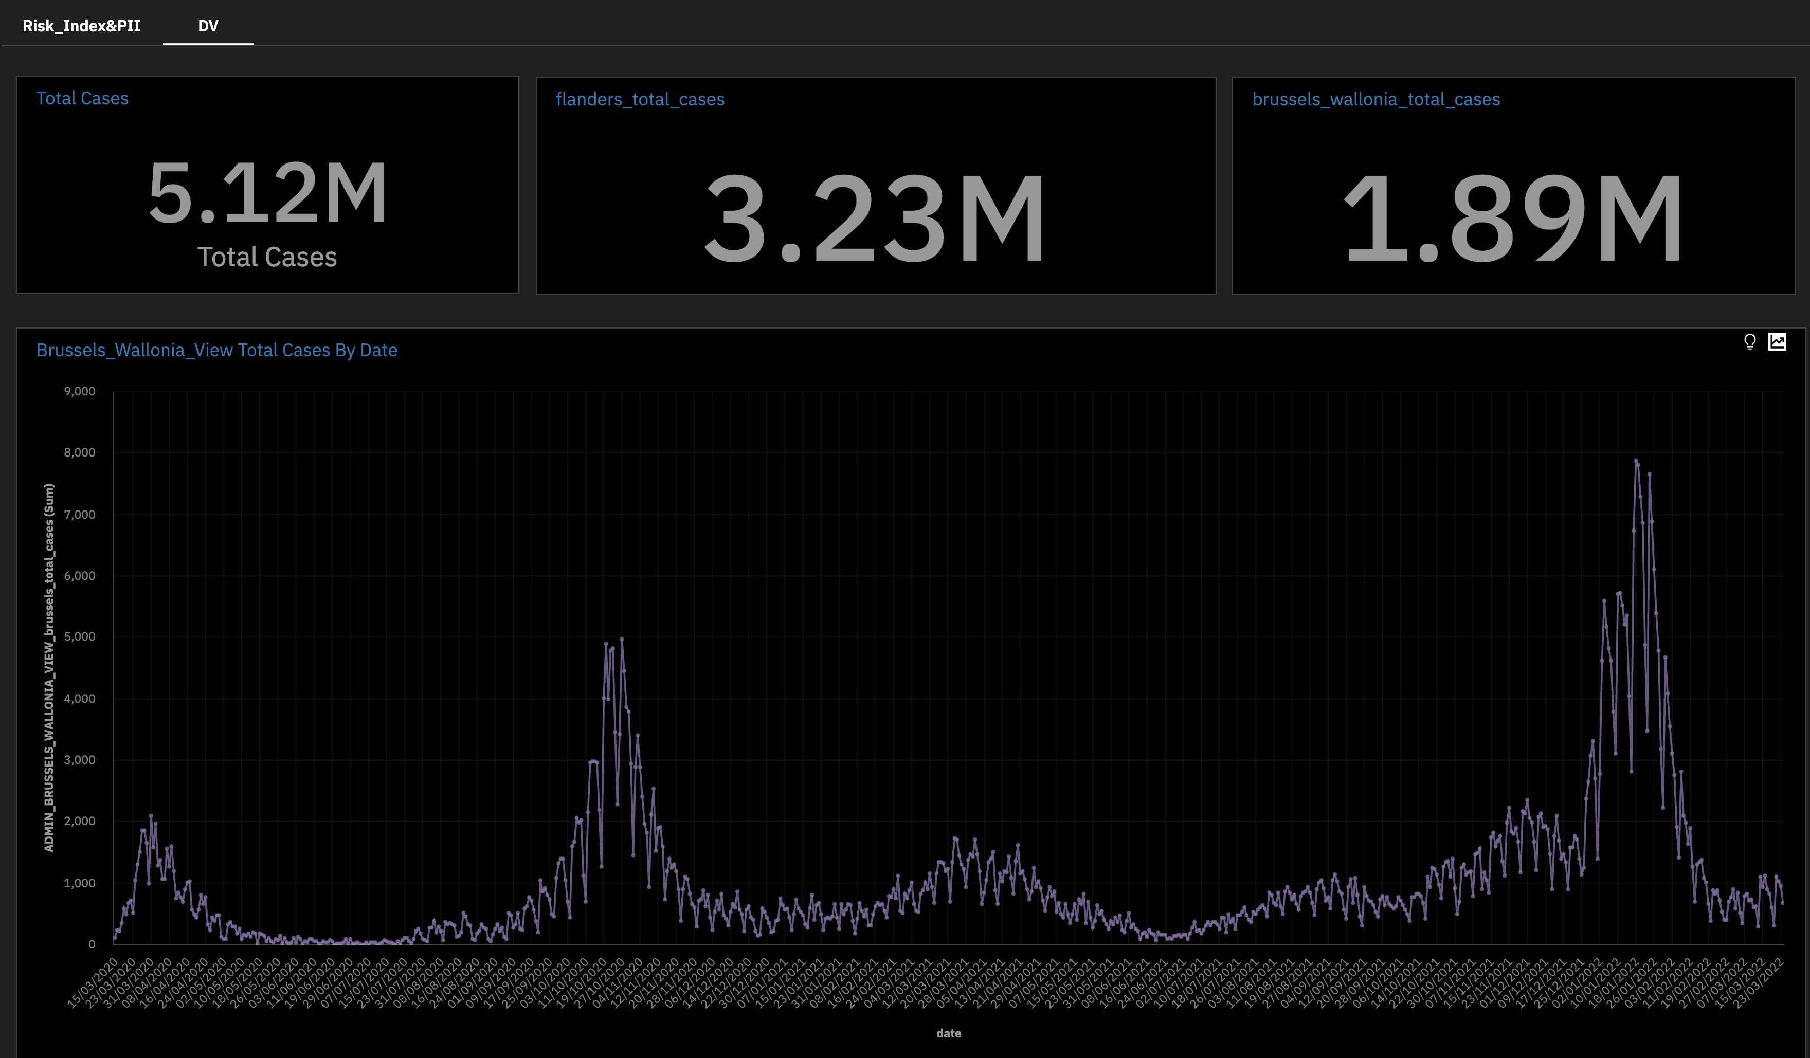The image size is (1810, 1058).
Task: Click the 5,000 y-axis tick label
Action: pos(79,636)
